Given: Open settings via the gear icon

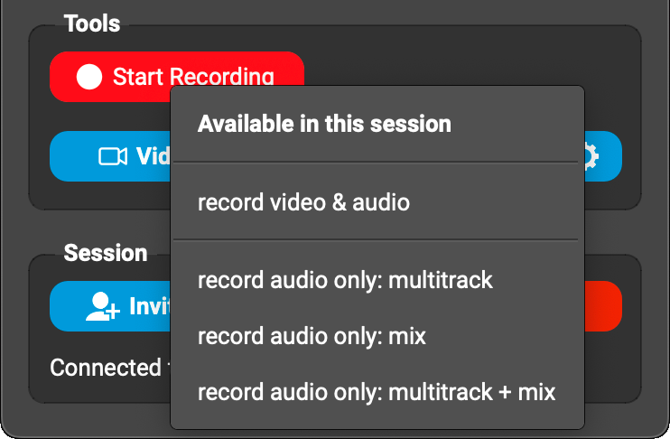Looking at the screenshot, I should [x=591, y=156].
